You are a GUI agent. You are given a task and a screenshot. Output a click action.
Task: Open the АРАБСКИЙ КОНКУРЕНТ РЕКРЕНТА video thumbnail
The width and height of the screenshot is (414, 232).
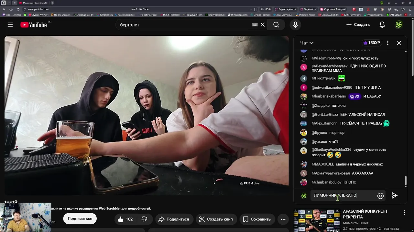317,220
